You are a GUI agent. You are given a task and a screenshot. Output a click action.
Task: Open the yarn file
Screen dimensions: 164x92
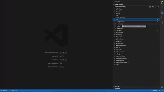coord(136,65)
